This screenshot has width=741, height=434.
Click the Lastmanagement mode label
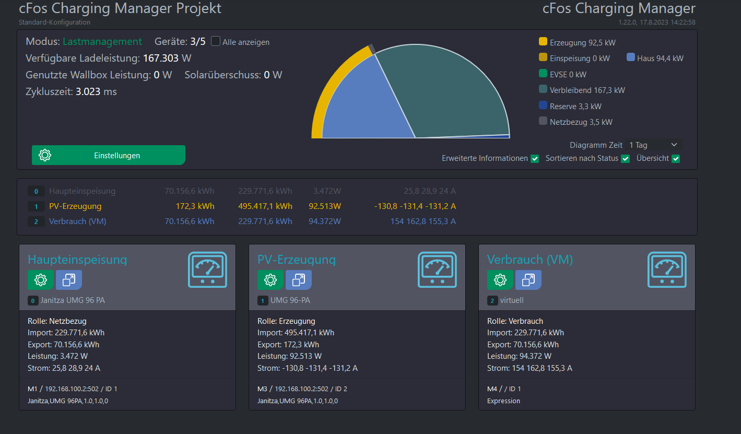click(102, 42)
